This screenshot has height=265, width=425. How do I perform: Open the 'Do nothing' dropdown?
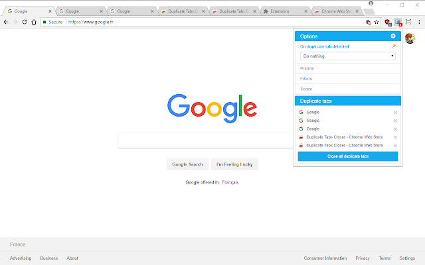tap(348, 56)
